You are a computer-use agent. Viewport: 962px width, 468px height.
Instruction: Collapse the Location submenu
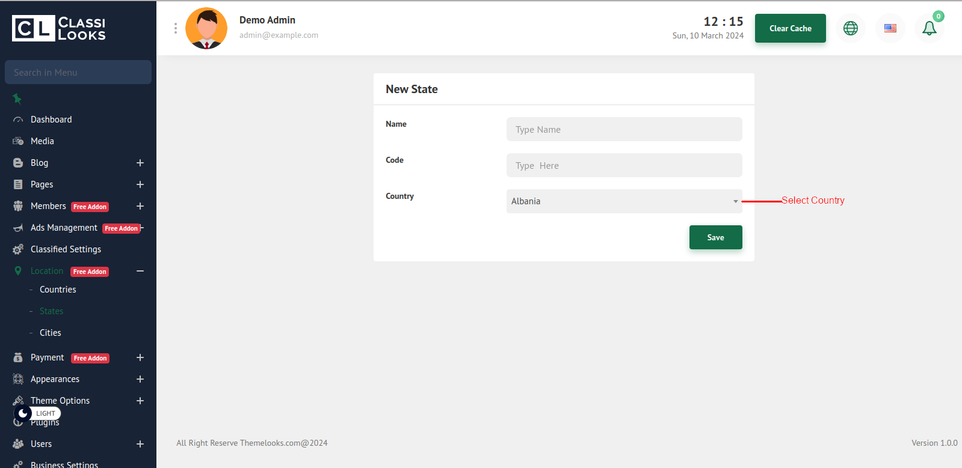pyautogui.click(x=140, y=271)
